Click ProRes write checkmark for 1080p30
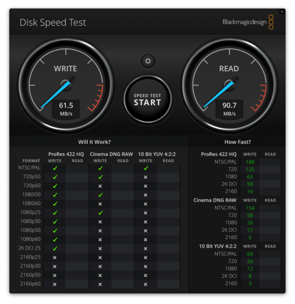Screen dimensions: 295x304 click(55, 221)
